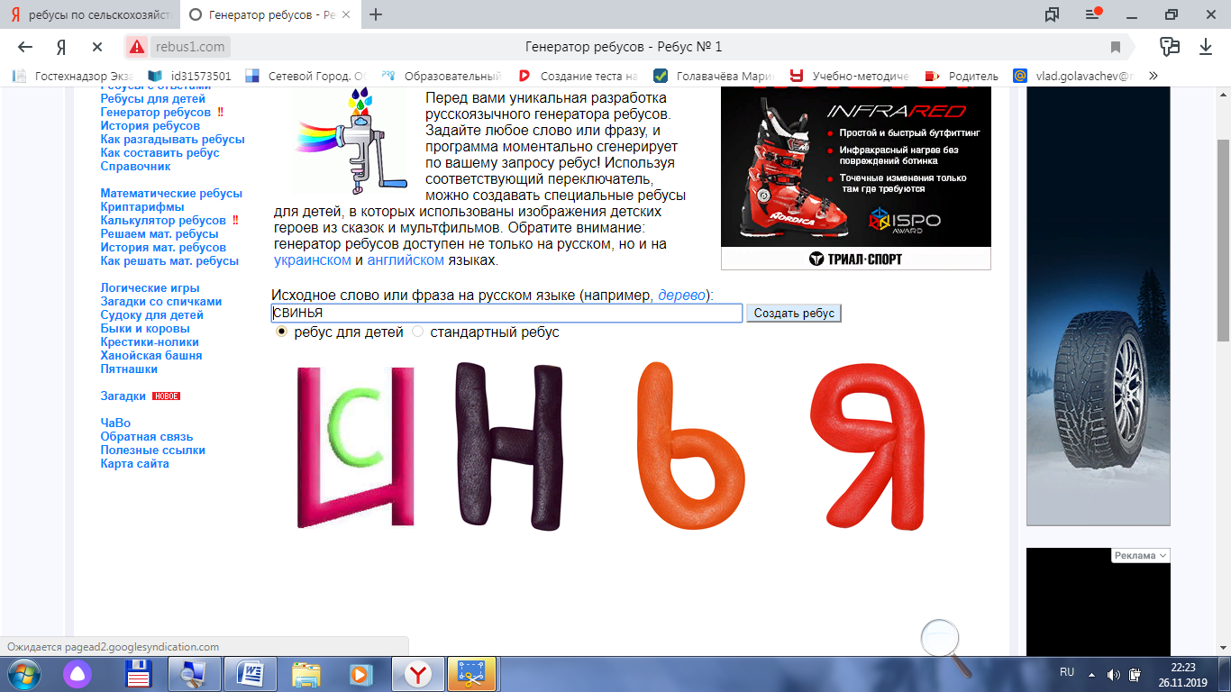This screenshot has width=1231, height=692.
Task: Open Yandex home via the Я button
Action: click(x=61, y=47)
